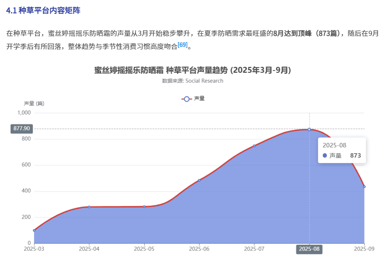386x261 pixels.
Task: Click the y-axis value 600
Action: (x=26, y=165)
